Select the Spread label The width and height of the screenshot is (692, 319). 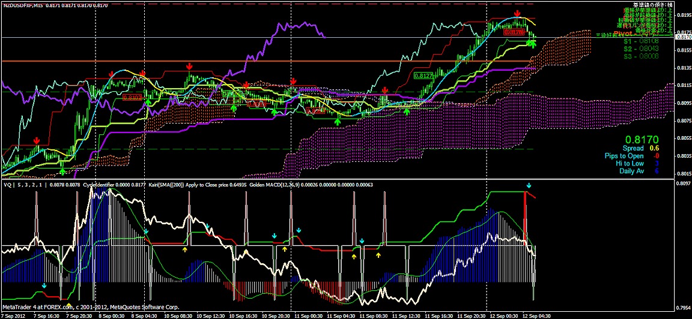pyautogui.click(x=633, y=149)
